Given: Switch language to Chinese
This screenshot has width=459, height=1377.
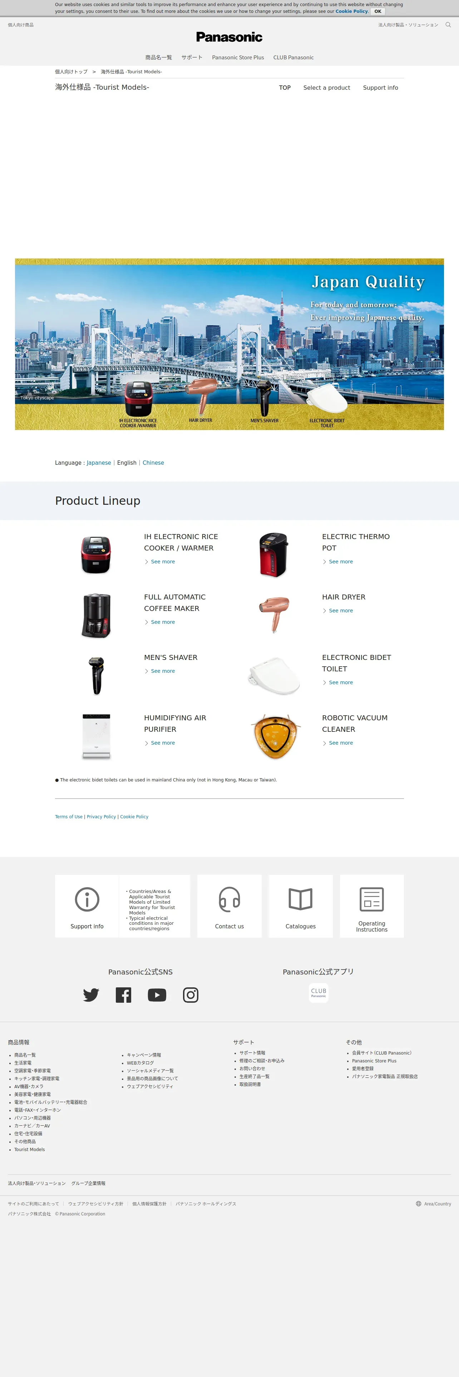Looking at the screenshot, I should (153, 463).
